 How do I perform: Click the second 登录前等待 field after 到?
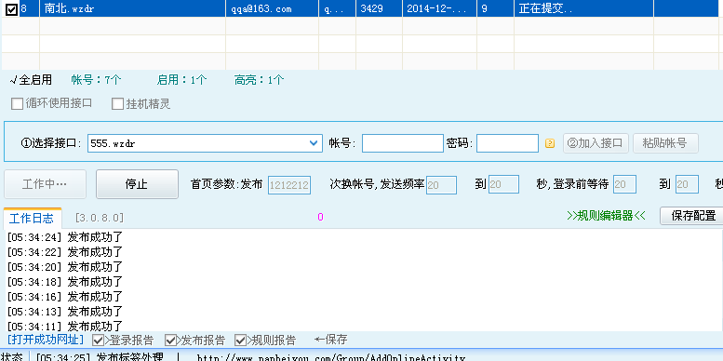[x=687, y=185]
